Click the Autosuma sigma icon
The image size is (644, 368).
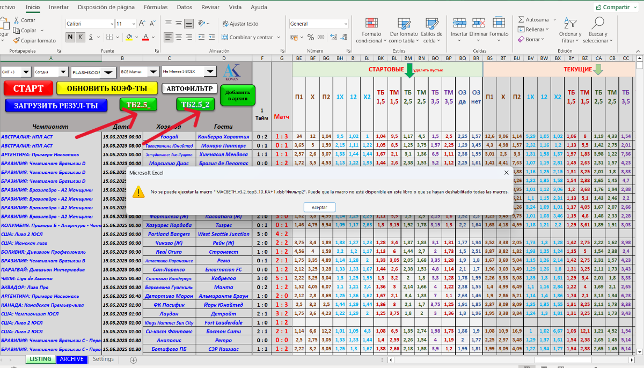521,20
